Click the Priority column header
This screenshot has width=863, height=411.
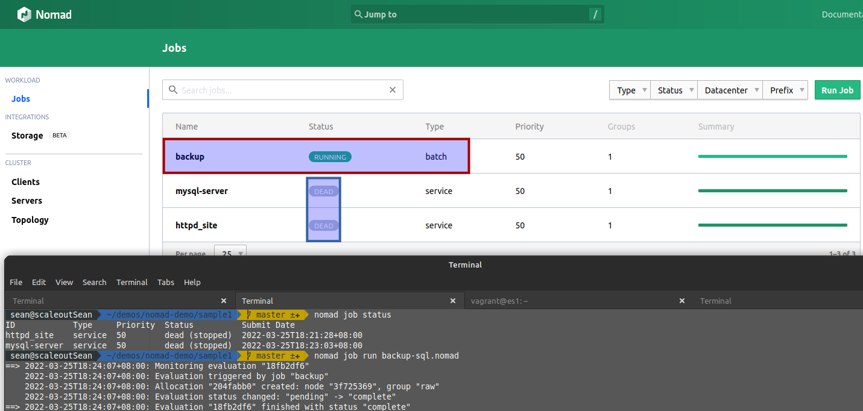click(x=529, y=127)
